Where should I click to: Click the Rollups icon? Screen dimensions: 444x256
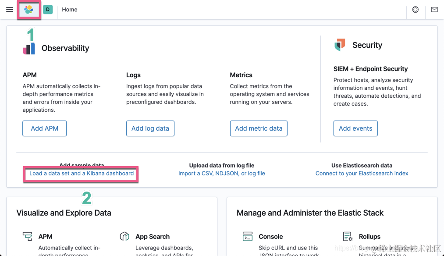tap(348, 237)
